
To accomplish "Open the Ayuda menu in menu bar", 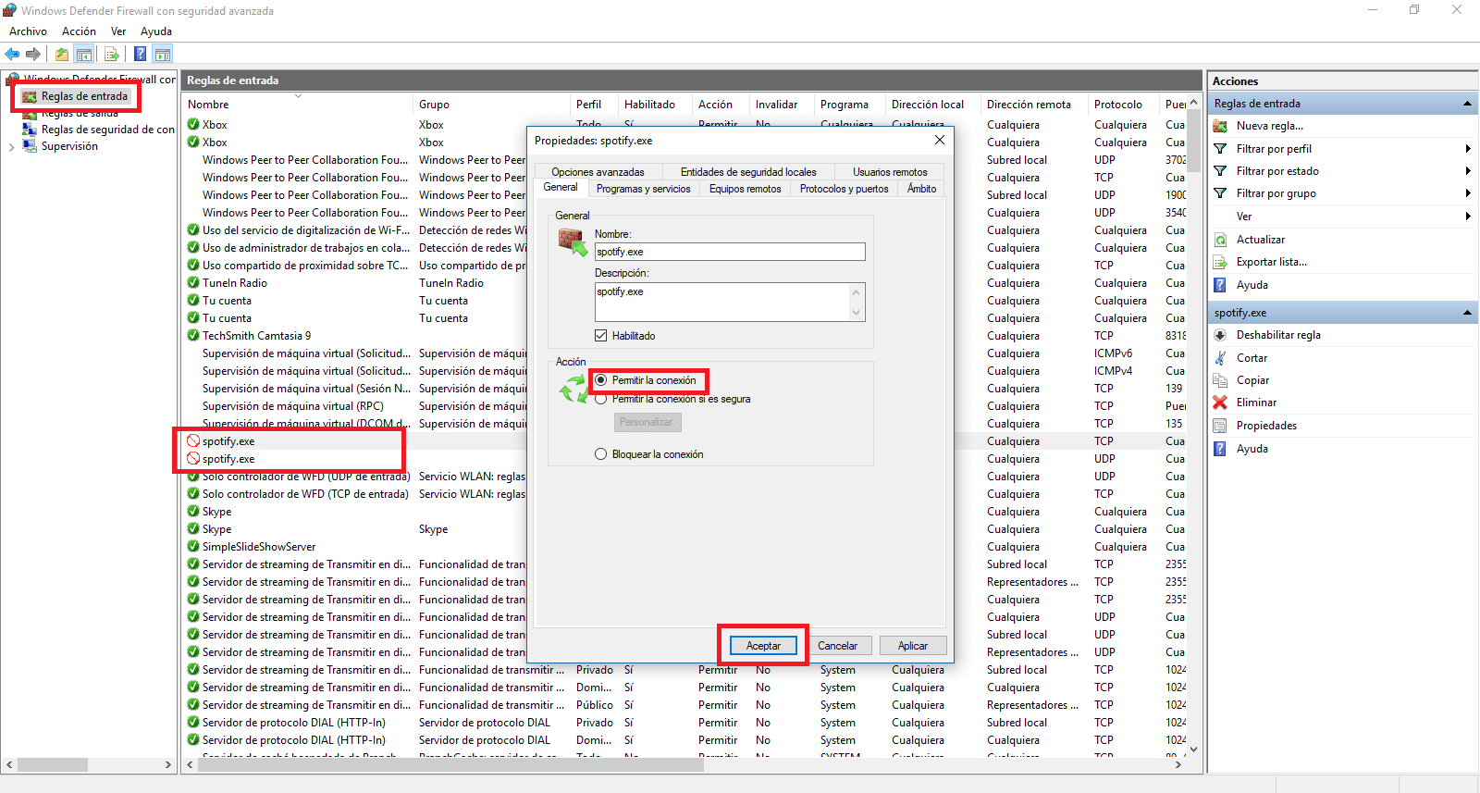I will point(156,31).
